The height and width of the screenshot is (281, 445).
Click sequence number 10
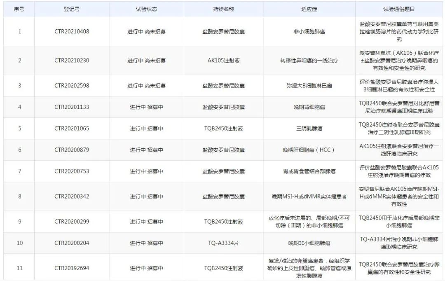click(20, 243)
